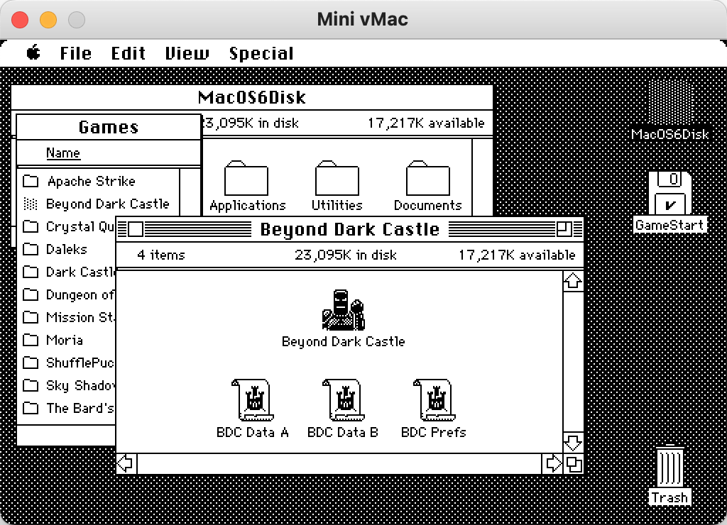Viewport: 727px width, 525px height.
Task: Click the Trash icon on the desktop
Action: (x=670, y=467)
